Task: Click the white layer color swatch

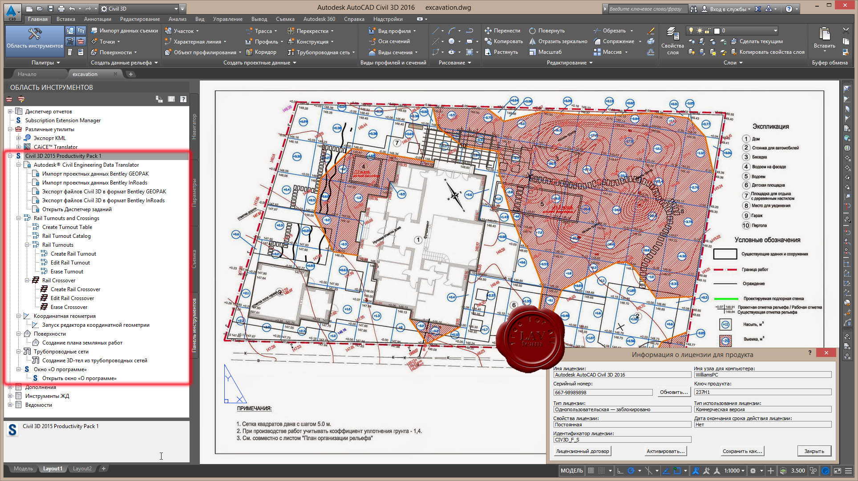Action: click(x=716, y=31)
